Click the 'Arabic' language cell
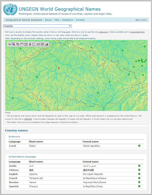 [13, 166]
